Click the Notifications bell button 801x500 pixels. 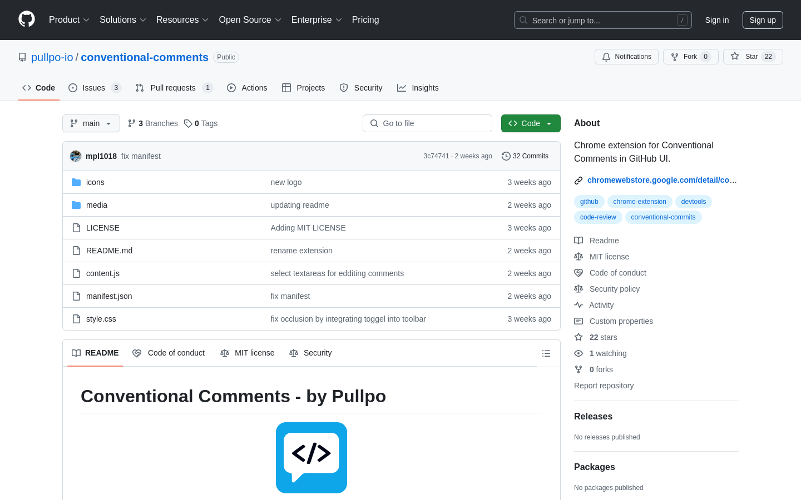[626, 57]
